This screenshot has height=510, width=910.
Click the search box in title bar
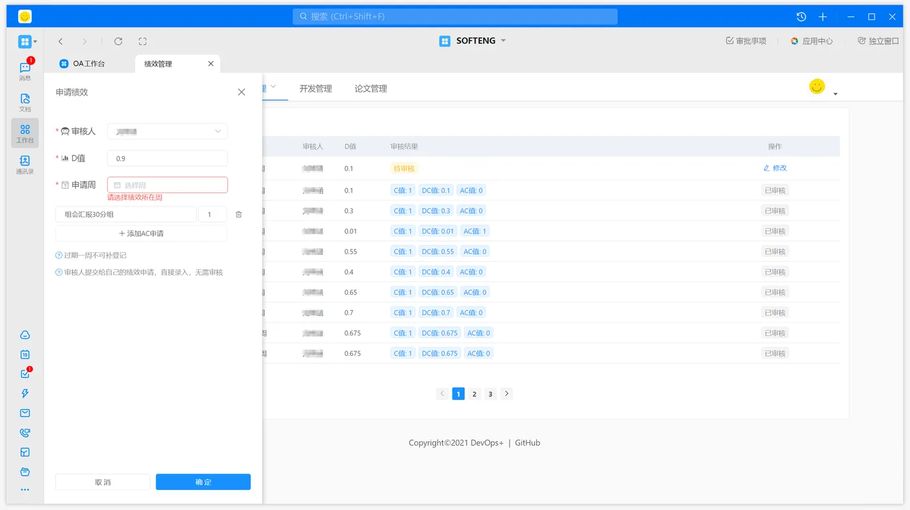coord(455,16)
